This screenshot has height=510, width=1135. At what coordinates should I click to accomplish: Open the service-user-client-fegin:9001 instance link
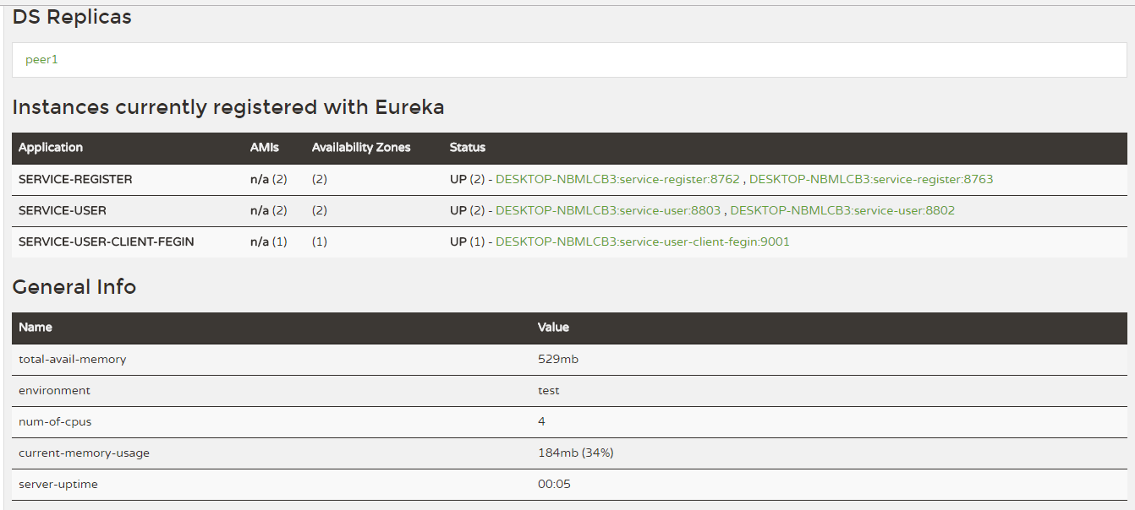(642, 241)
